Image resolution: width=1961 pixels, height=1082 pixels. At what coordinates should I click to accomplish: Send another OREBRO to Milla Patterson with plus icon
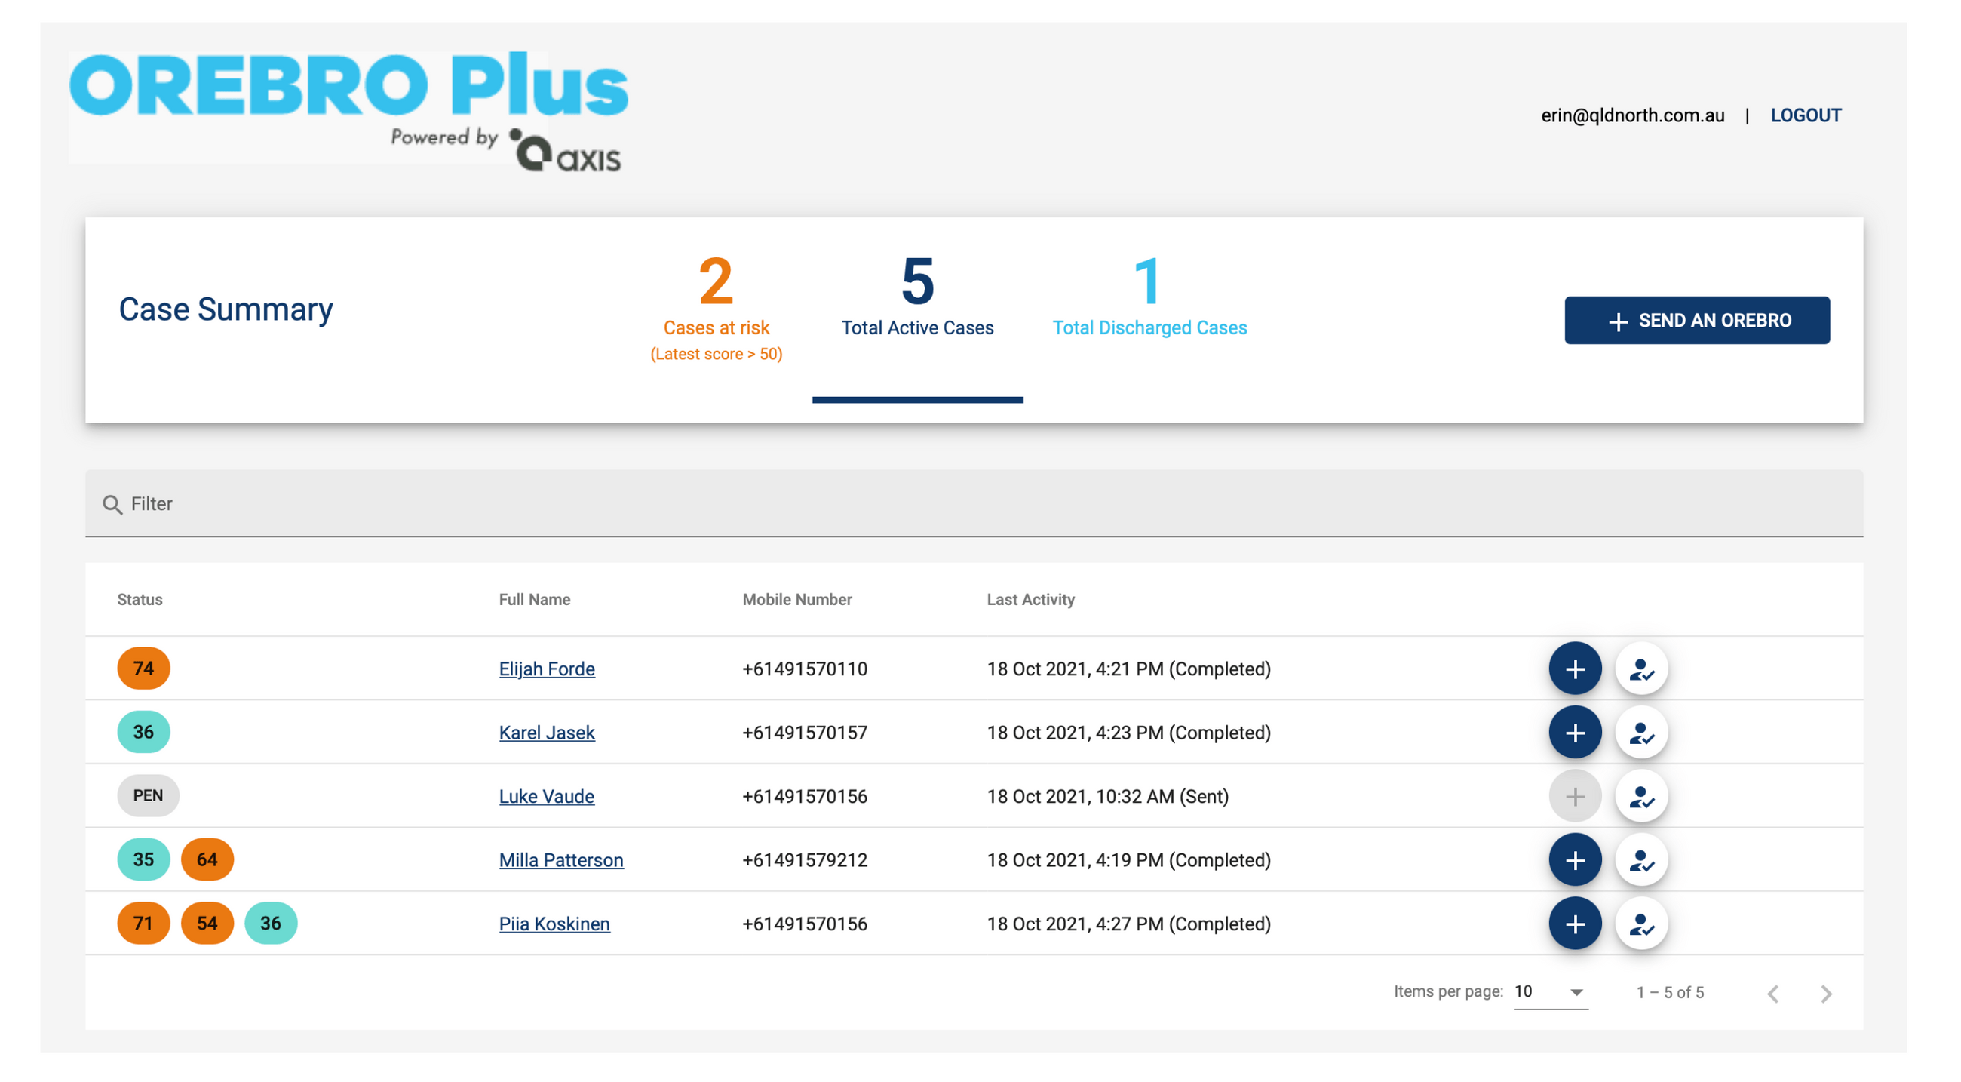1574,859
